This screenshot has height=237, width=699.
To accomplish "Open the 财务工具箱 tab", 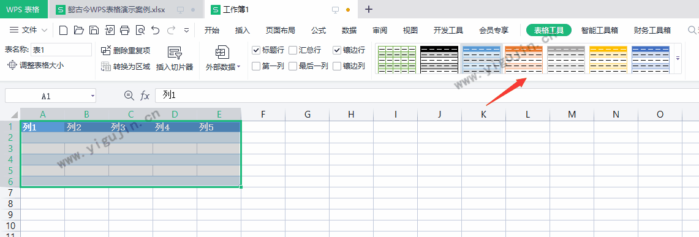I will click(652, 30).
